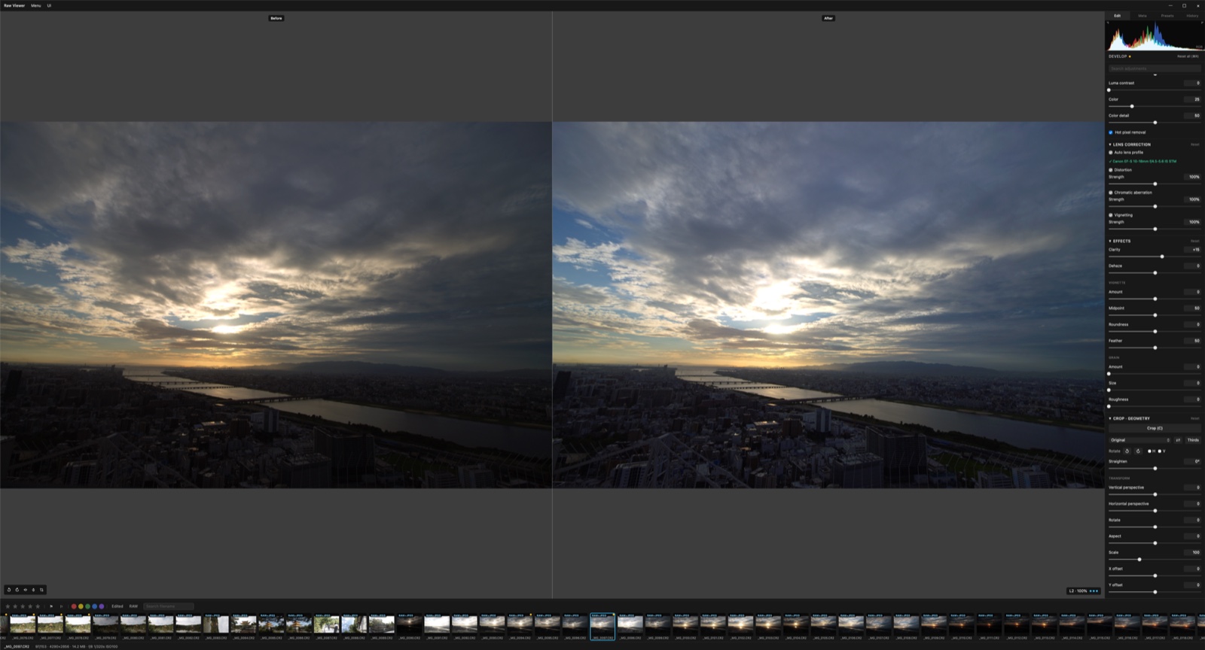Set rating to one star
Viewport: 1205px width, 650px height.
click(8, 606)
